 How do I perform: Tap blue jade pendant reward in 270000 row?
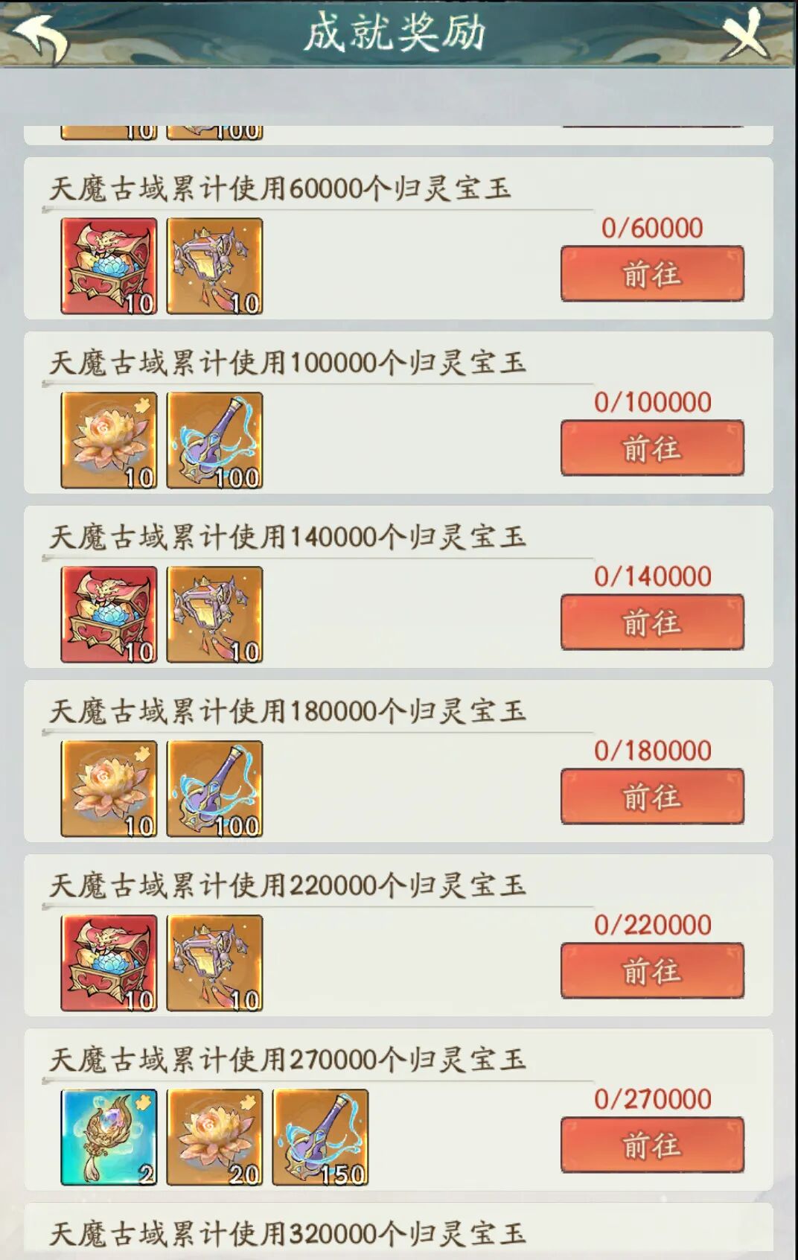(109, 1137)
